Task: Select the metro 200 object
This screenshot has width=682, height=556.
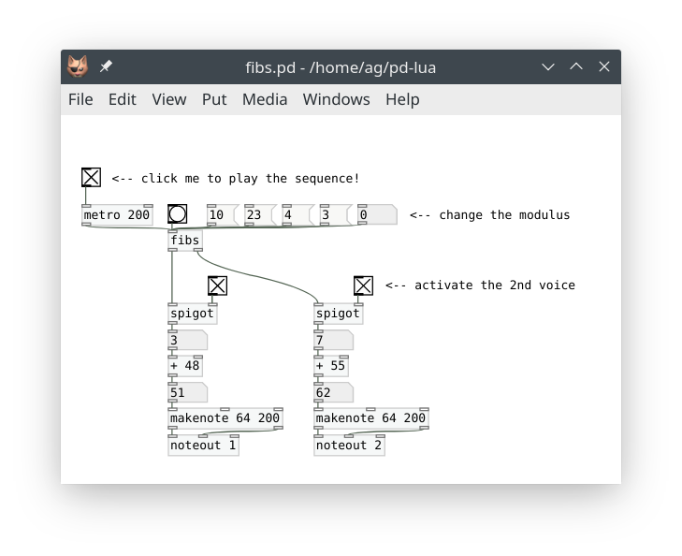Action: pyautogui.click(x=117, y=215)
